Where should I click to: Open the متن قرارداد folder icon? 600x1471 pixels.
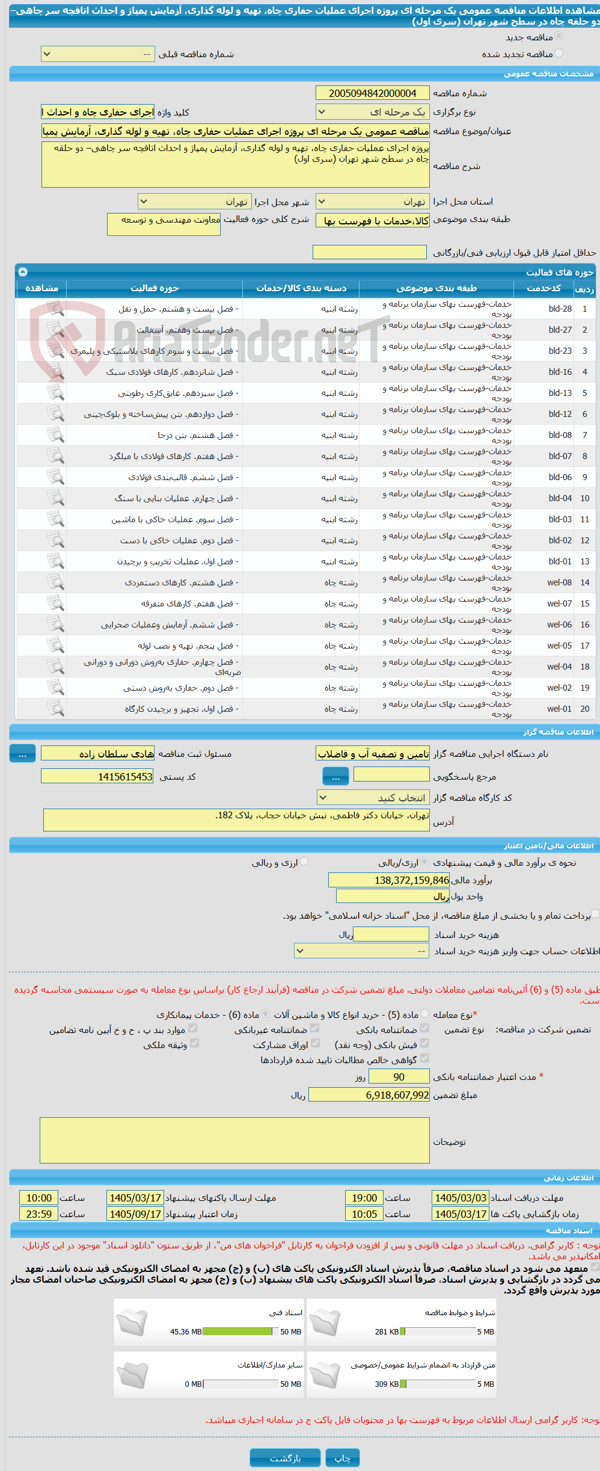(325, 1375)
